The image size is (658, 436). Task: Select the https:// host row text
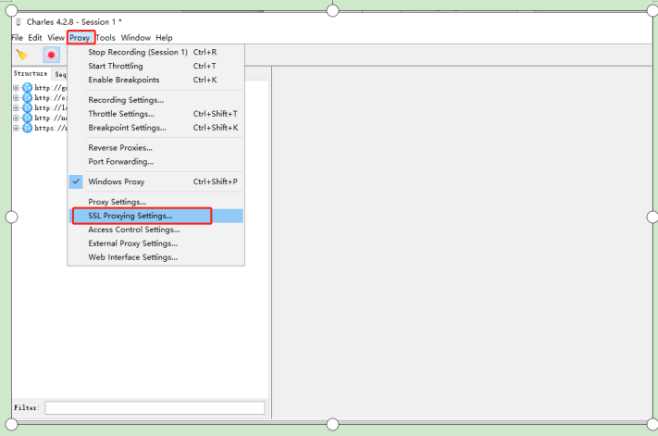[x=50, y=128]
